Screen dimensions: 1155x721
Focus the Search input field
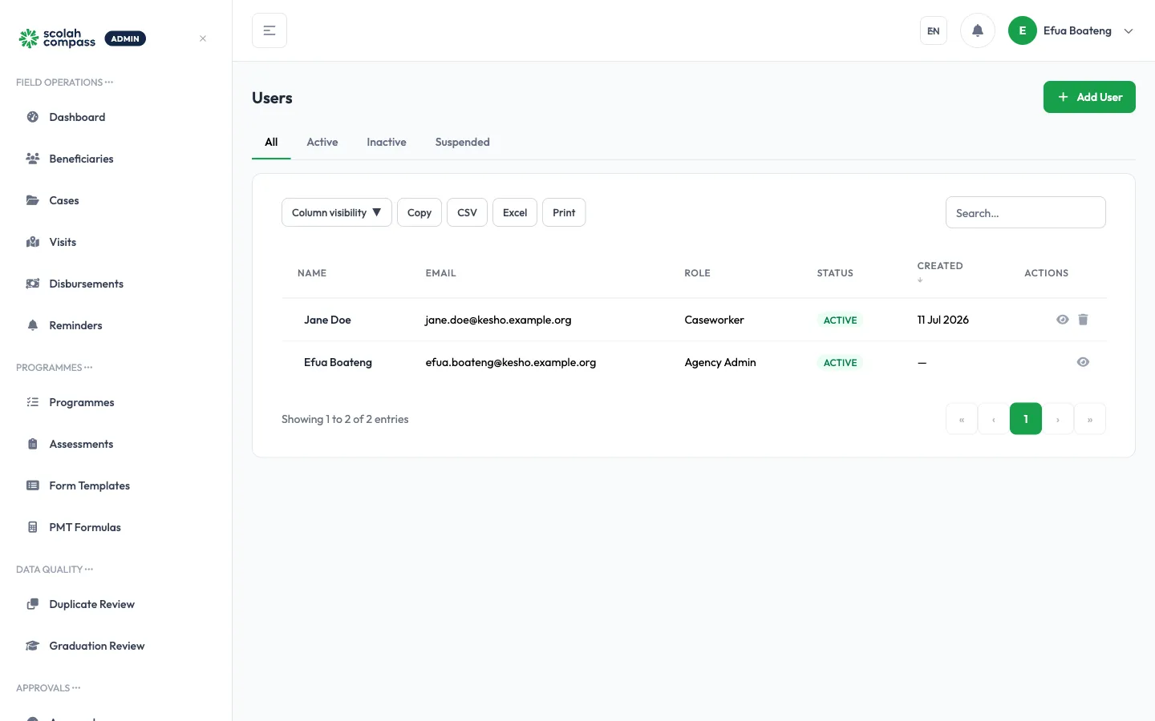(x=1026, y=212)
